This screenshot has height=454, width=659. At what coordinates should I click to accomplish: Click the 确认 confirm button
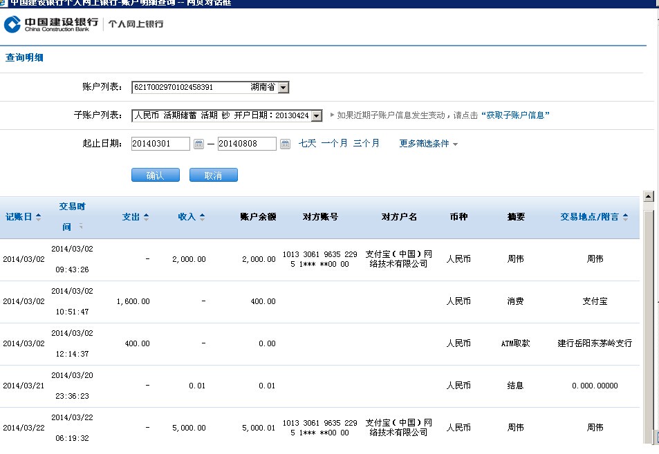[156, 175]
